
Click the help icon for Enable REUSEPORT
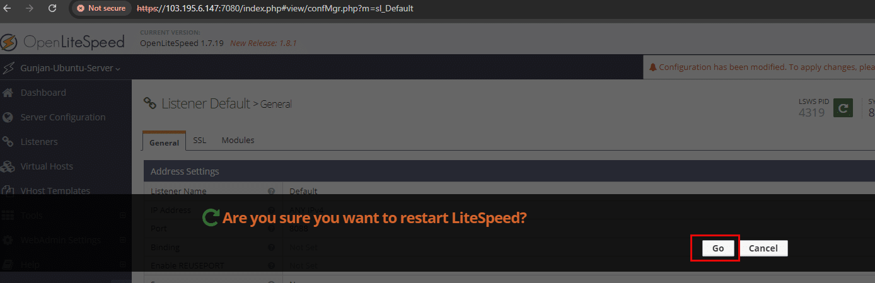pyautogui.click(x=272, y=266)
